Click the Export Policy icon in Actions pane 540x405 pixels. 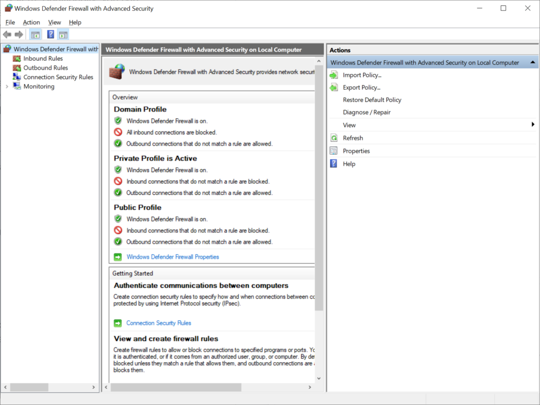point(334,87)
